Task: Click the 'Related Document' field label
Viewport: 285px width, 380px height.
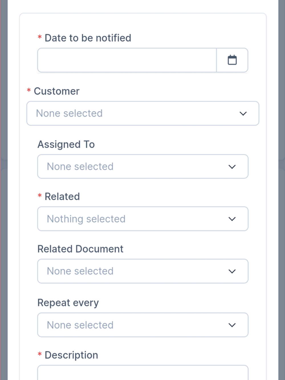Action: click(x=80, y=249)
